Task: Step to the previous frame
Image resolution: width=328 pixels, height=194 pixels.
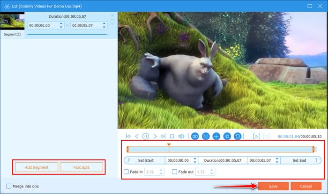Action: coord(137,136)
